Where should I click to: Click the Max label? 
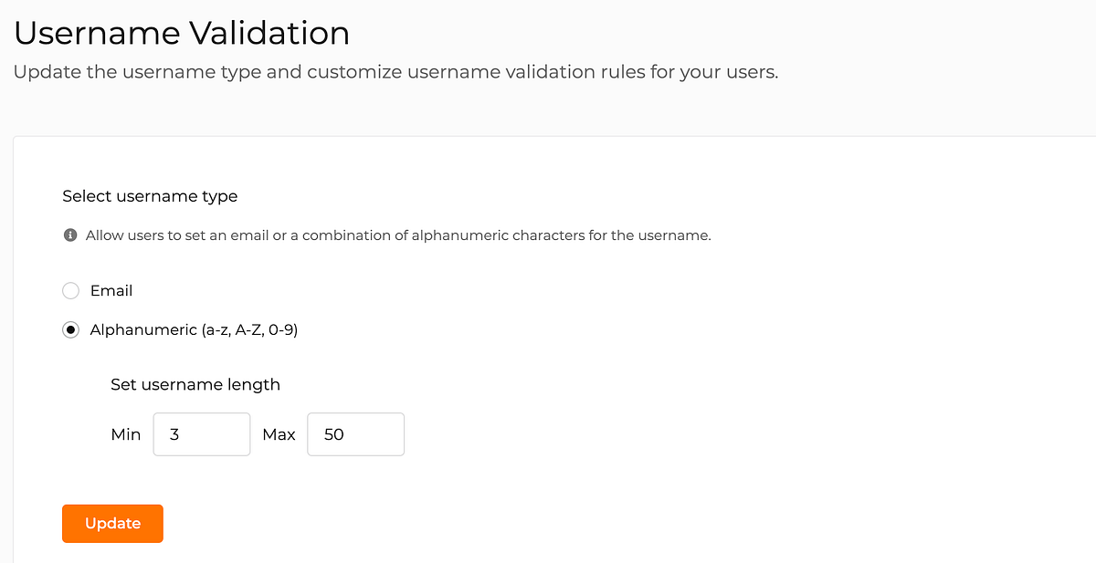[x=279, y=434]
